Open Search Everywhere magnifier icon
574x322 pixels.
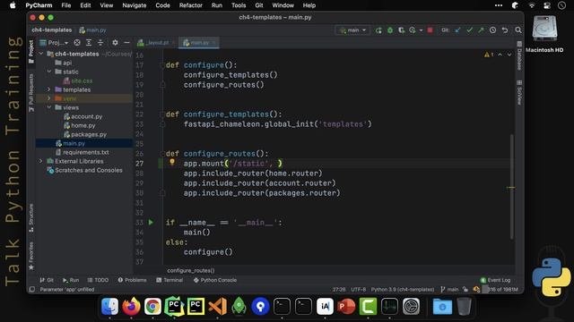(518, 30)
